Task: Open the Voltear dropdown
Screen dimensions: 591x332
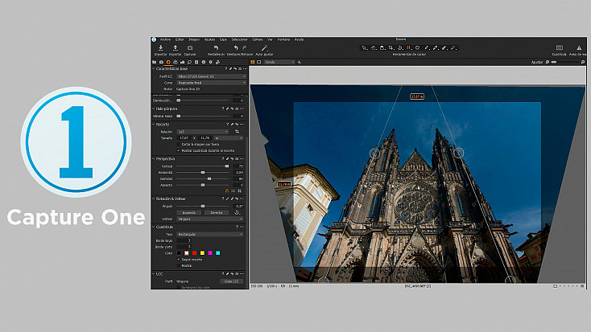Action: [x=209, y=219]
